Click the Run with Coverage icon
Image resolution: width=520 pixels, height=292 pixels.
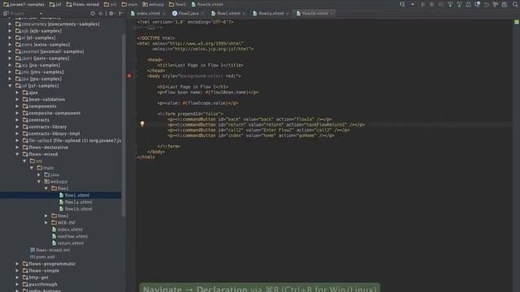(440, 4)
